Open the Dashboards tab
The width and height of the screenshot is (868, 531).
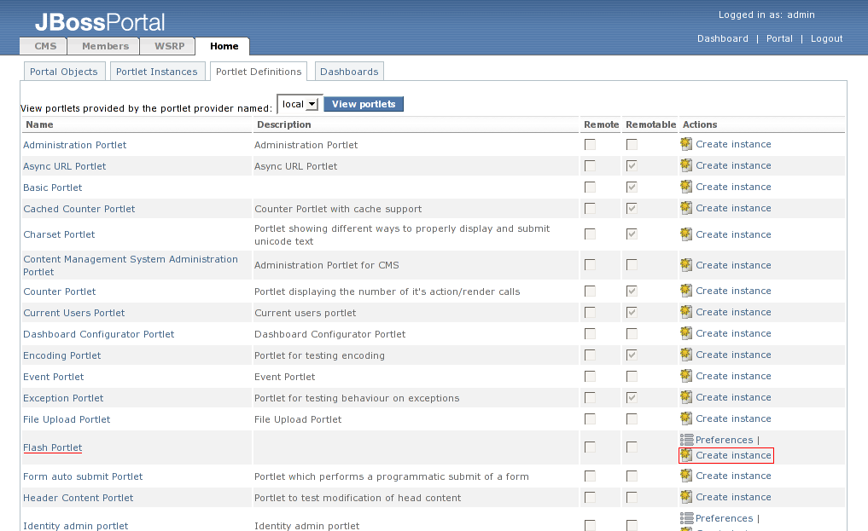[349, 72]
